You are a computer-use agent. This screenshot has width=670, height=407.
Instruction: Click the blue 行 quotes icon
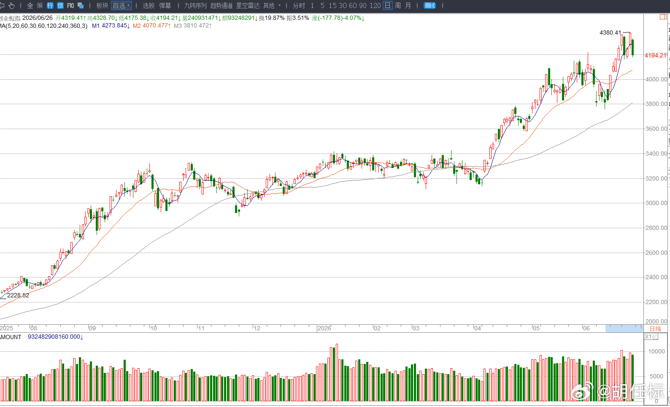click(x=50, y=5)
